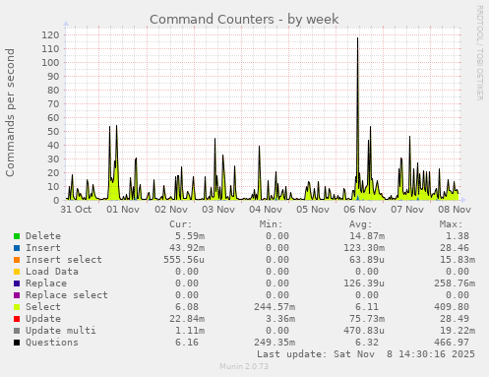The height and width of the screenshot is (377, 489).
Task: Click the Insert average value 123.30m
Action: pyautogui.click(x=364, y=248)
